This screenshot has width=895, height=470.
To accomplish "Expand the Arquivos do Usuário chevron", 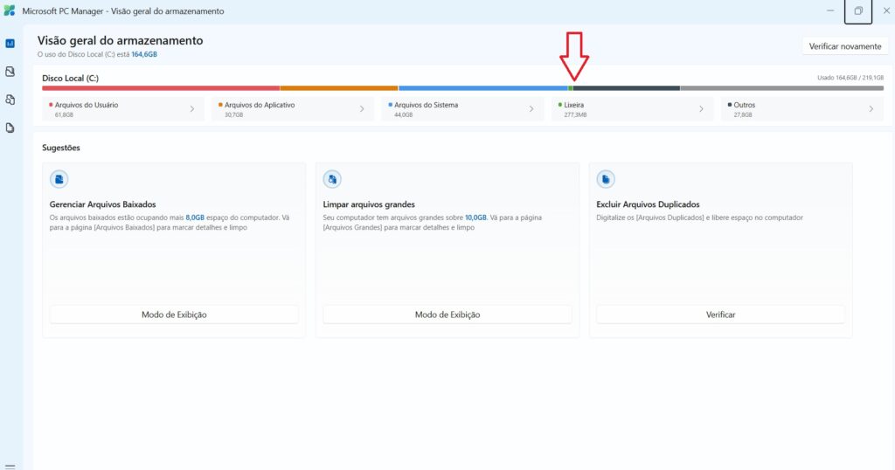I will pyautogui.click(x=191, y=109).
